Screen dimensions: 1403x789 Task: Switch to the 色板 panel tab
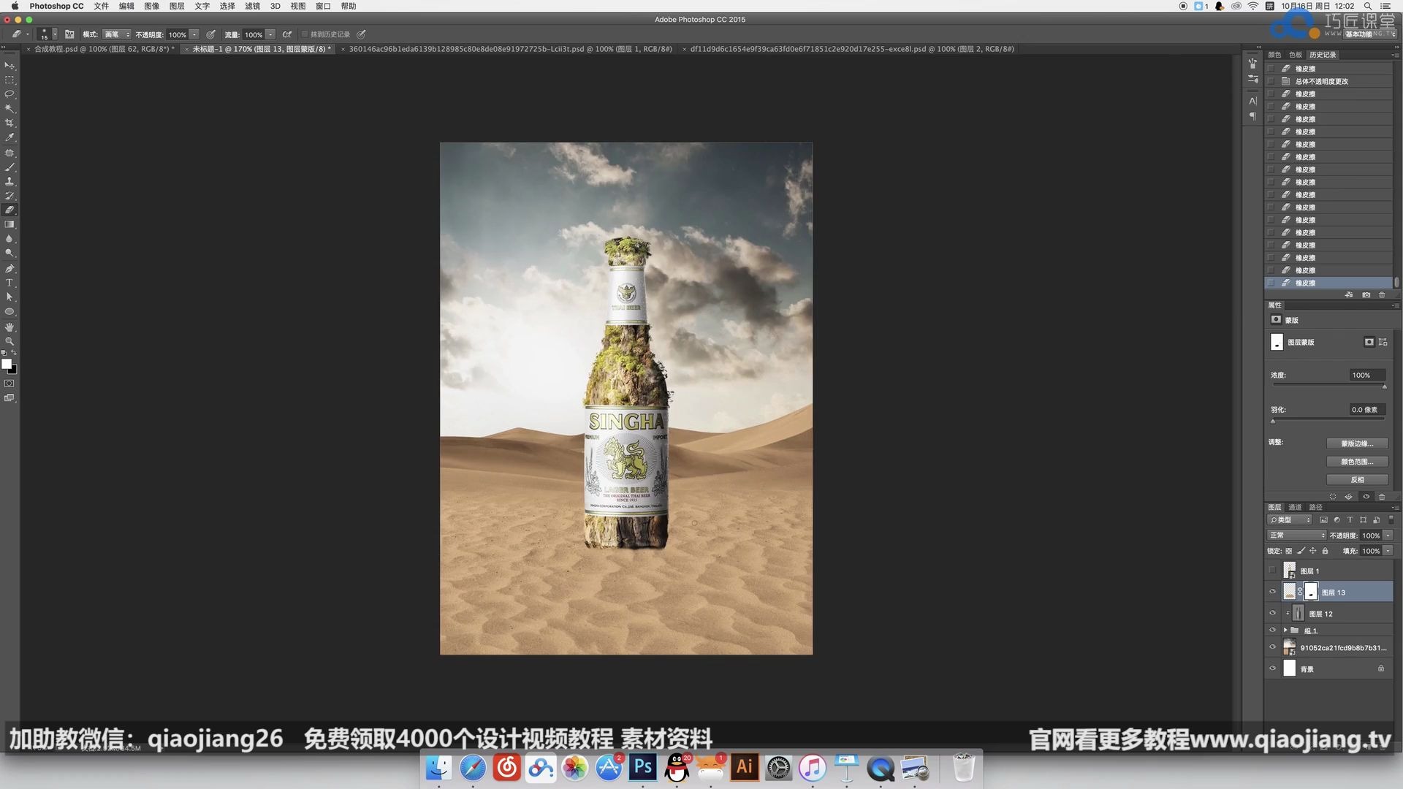[1296, 55]
